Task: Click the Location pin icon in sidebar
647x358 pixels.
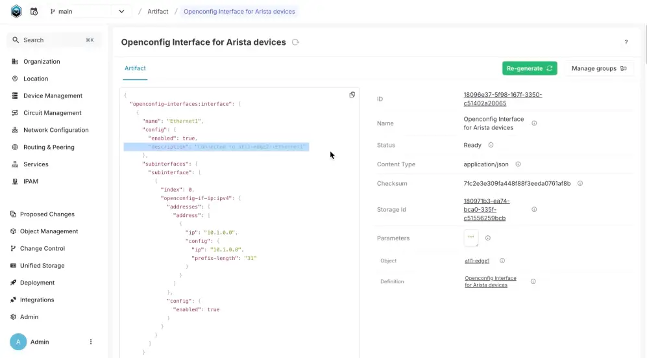Action: click(x=15, y=79)
